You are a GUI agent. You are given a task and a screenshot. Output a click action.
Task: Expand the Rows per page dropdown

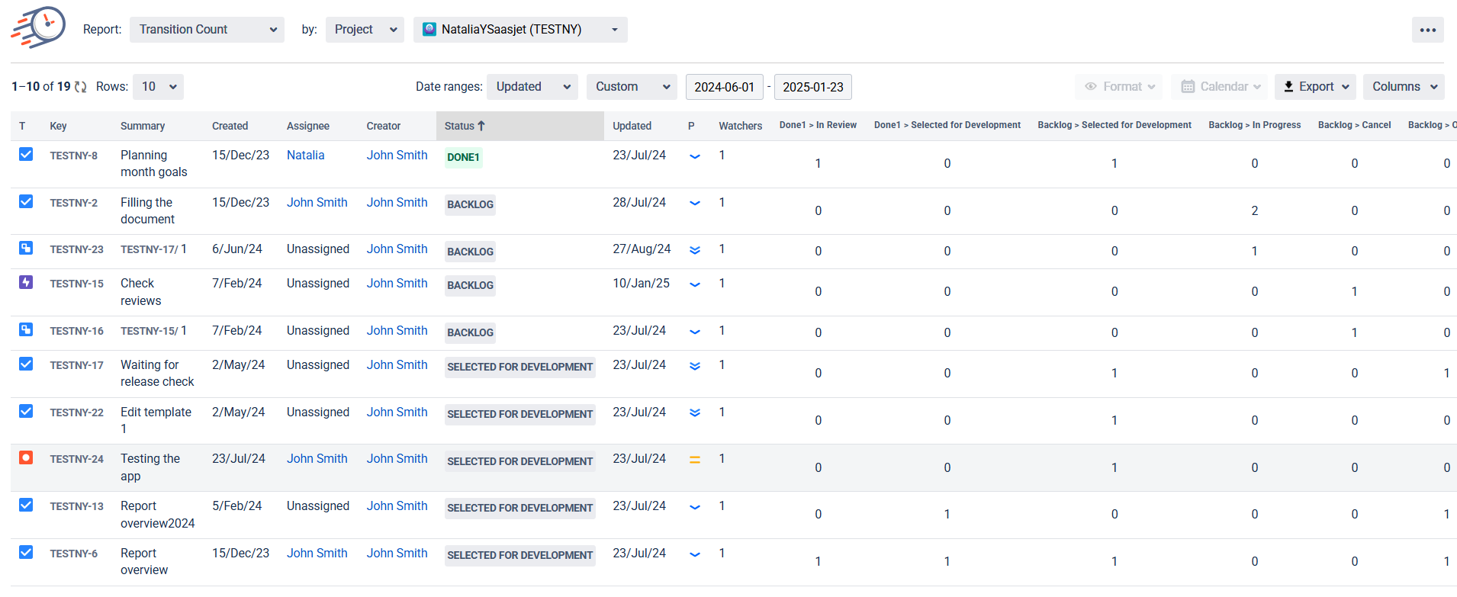[x=158, y=87]
